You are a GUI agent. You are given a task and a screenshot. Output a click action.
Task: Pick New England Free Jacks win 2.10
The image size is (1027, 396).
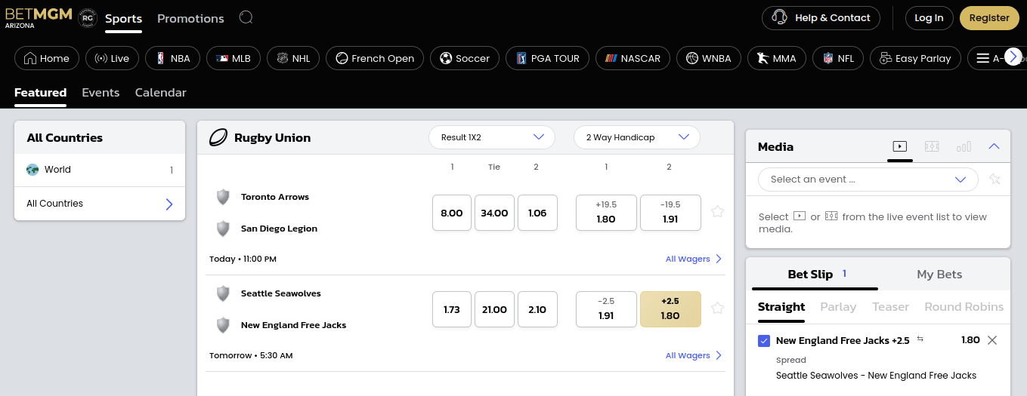pyautogui.click(x=537, y=309)
